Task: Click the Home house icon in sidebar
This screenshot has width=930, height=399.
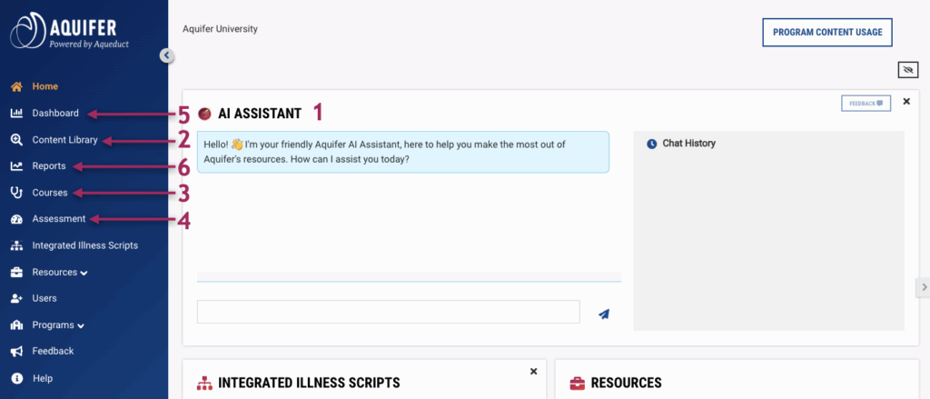Action: tap(16, 87)
